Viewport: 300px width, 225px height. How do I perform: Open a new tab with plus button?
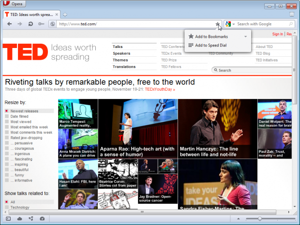pyautogui.click(x=65, y=15)
